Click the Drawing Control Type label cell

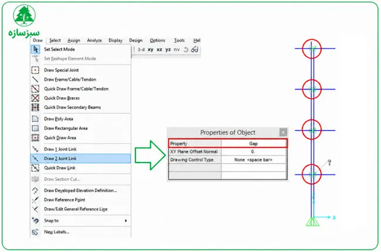point(195,160)
